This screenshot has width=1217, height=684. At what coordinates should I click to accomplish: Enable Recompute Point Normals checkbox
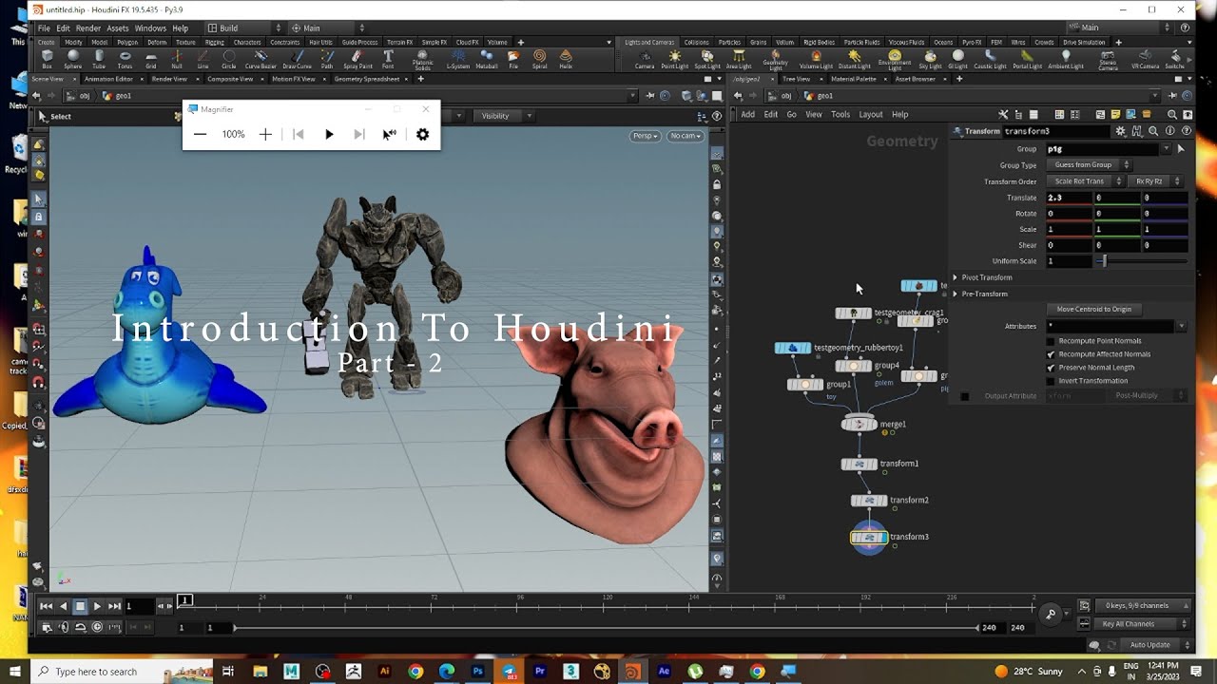[x=1051, y=341]
